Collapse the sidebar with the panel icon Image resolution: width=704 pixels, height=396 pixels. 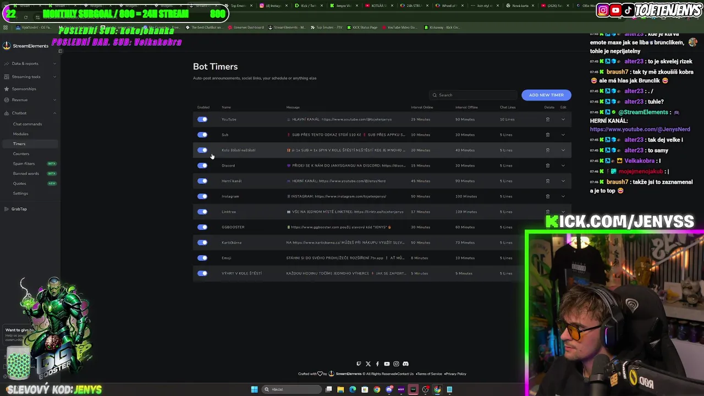tap(61, 51)
